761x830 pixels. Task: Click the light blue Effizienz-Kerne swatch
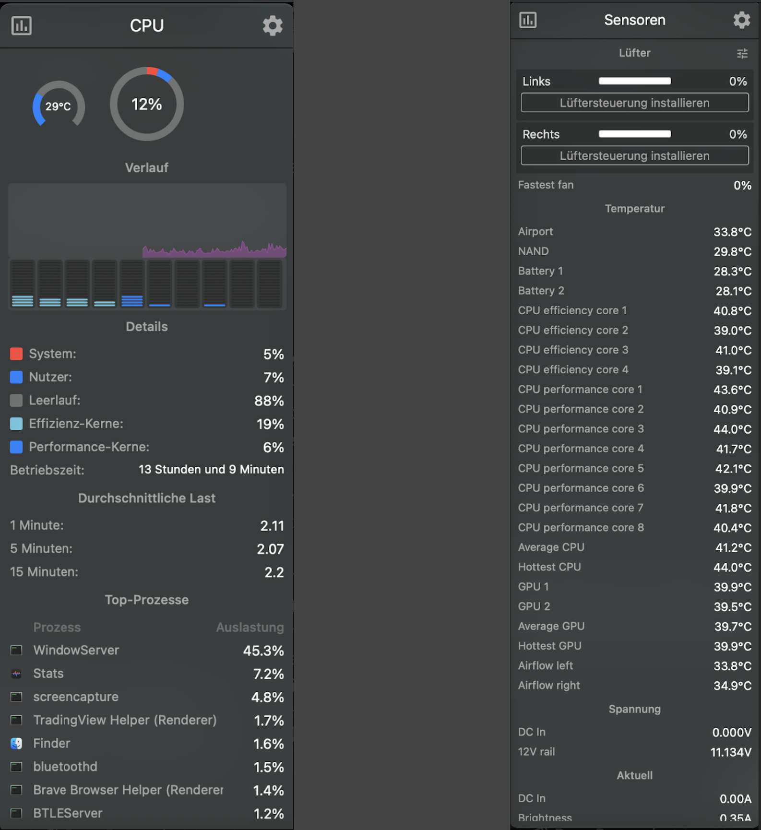[16, 424]
